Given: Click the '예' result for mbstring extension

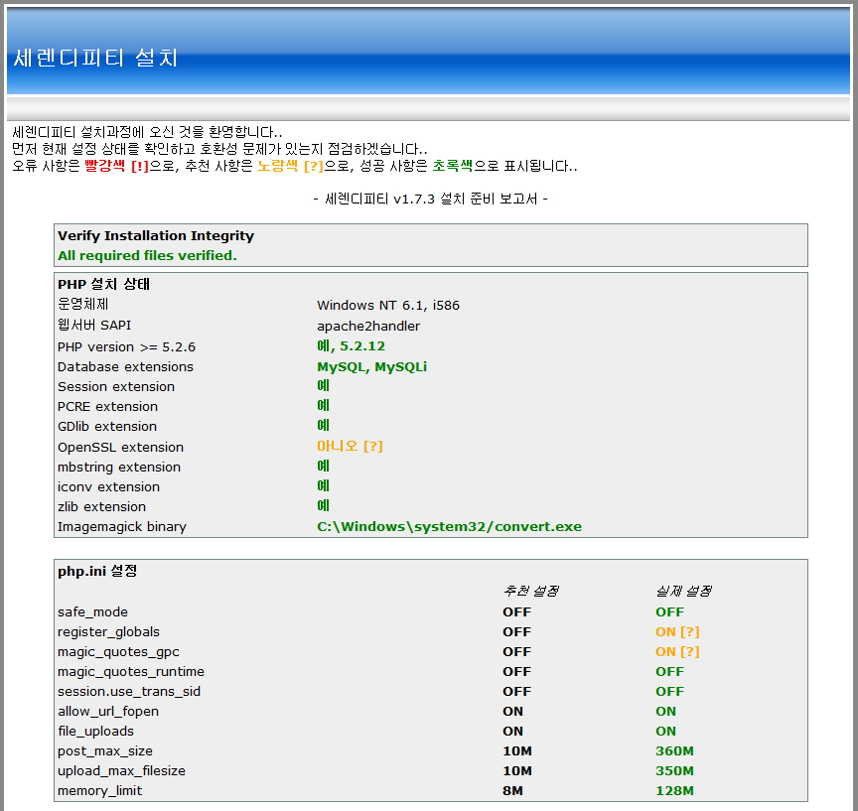Looking at the screenshot, I should coord(324,466).
